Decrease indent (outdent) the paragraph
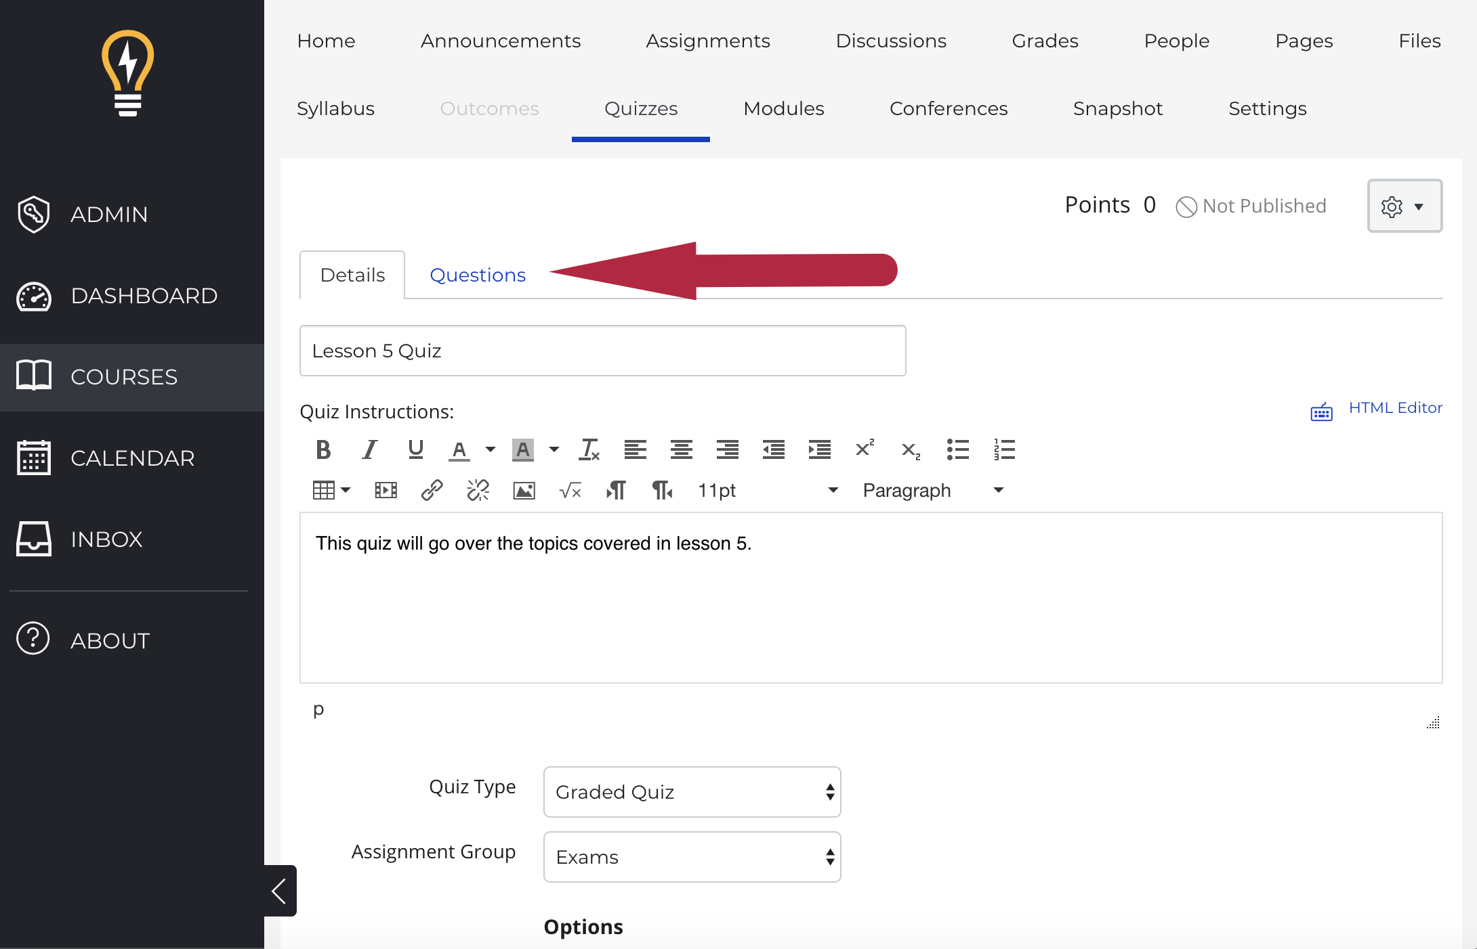This screenshot has height=949, width=1477. point(774,449)
